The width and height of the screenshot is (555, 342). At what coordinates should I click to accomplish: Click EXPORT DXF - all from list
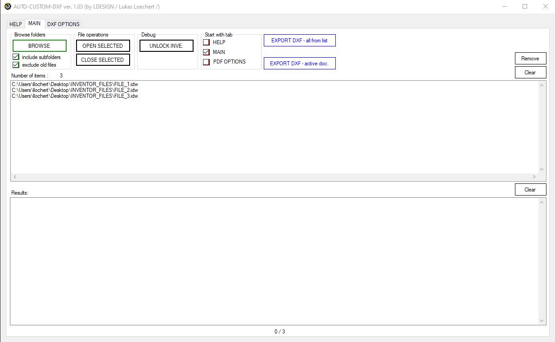[299, 40]
